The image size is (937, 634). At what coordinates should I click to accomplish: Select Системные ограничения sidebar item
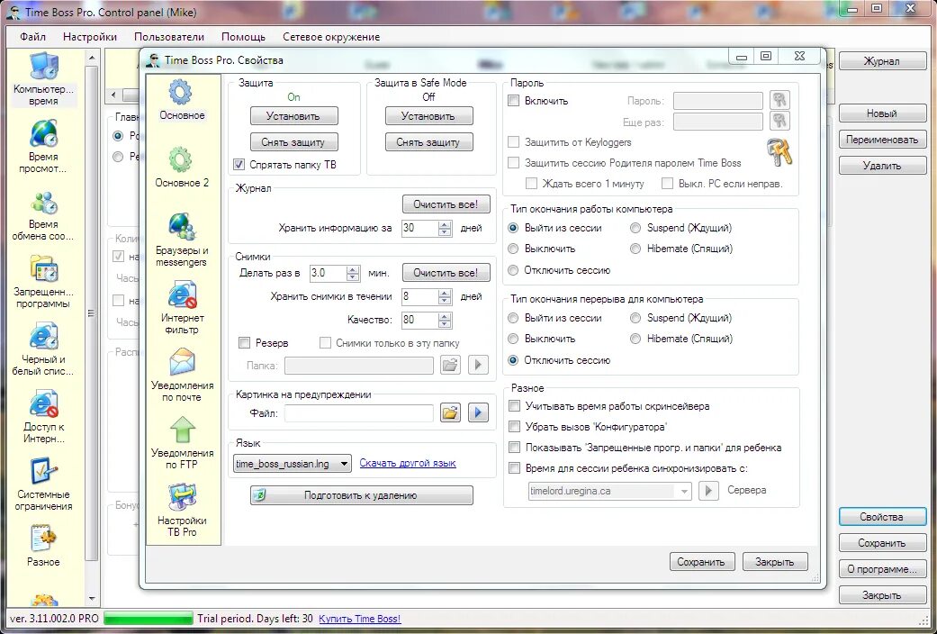pyautogui.click(x=43, y=485)
